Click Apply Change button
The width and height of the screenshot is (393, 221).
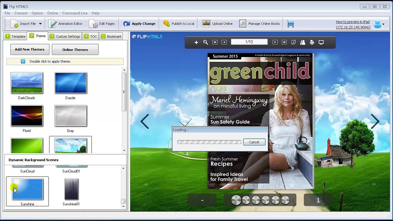click(139, 24)
